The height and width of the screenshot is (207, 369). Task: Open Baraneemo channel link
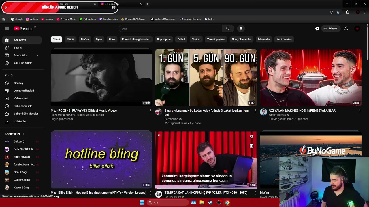tap(171, 119)
